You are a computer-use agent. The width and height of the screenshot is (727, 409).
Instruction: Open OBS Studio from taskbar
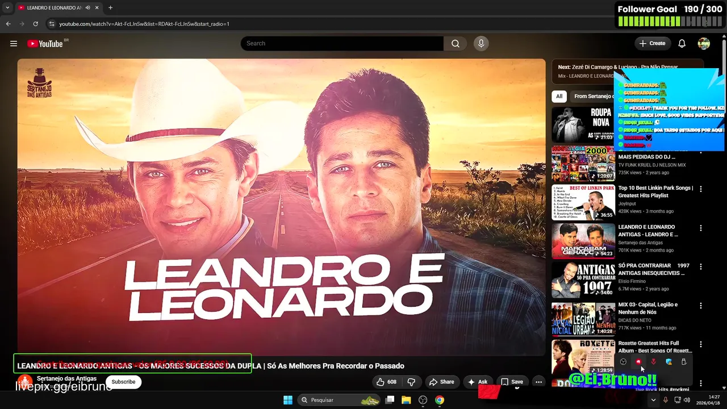tap(423, 400)
